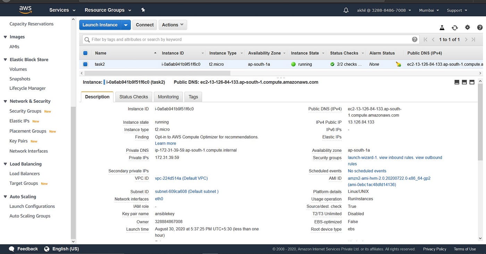This screenshot has height=254, width=486.
Task: Click the alarm status add-alarm icon for task2
Action: (399, 64)
